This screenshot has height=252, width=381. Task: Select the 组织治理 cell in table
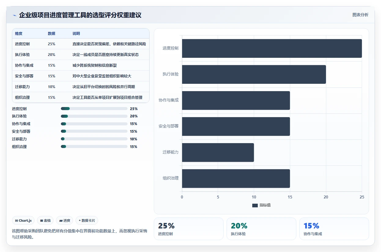tap(22, 98)
